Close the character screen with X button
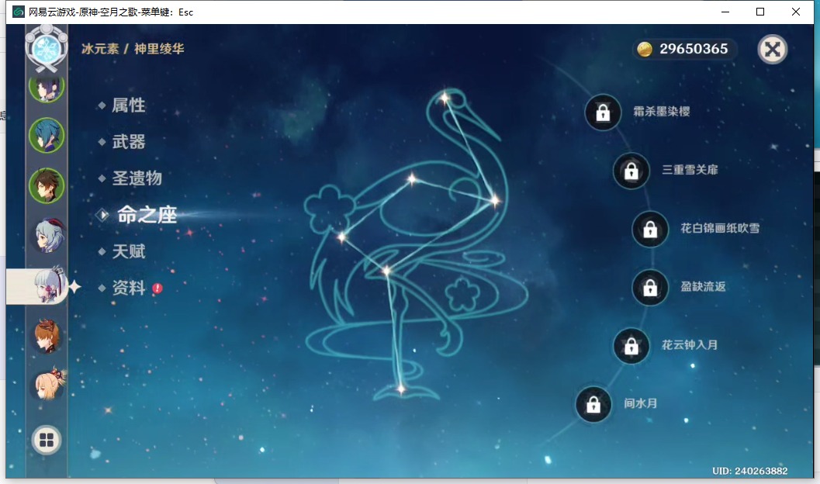820x484 pixels. [x=772, y=50]
